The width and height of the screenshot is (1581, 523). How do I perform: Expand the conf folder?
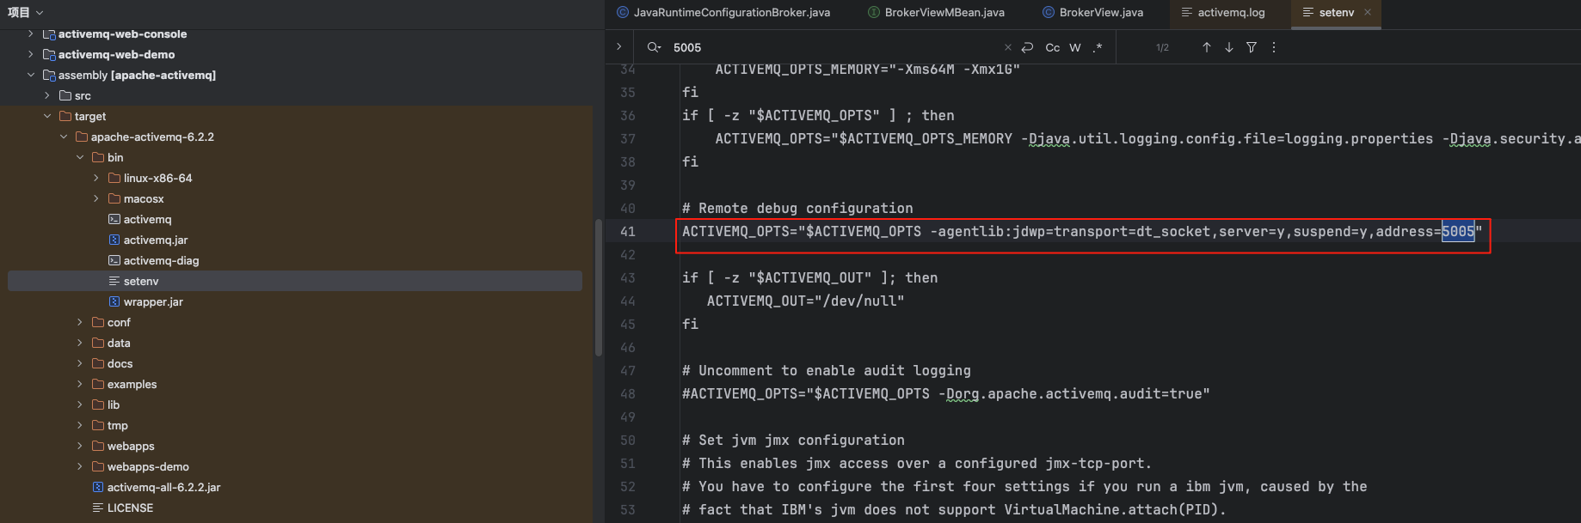click(x=80, y=322)
